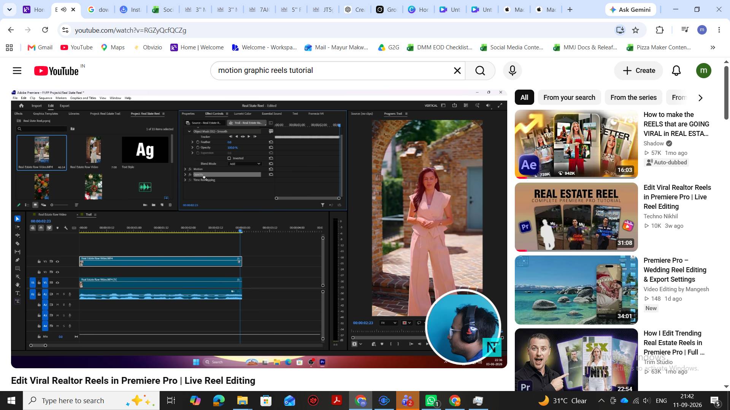Viewport: 730px width, 410px height.
Task: Expand the hidden bookmarks overflow chevron
Action: pos(713,47)
